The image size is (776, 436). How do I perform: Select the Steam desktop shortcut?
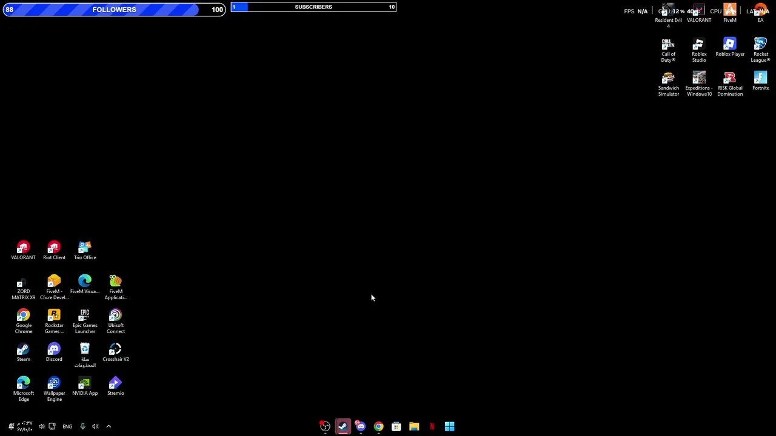tap(23, 352)
